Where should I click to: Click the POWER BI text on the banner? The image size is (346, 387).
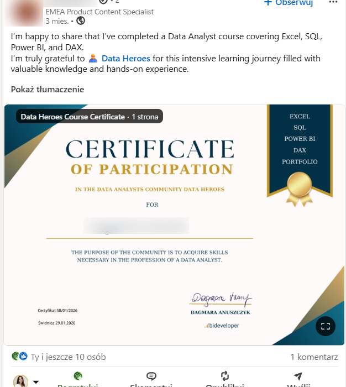300,139
